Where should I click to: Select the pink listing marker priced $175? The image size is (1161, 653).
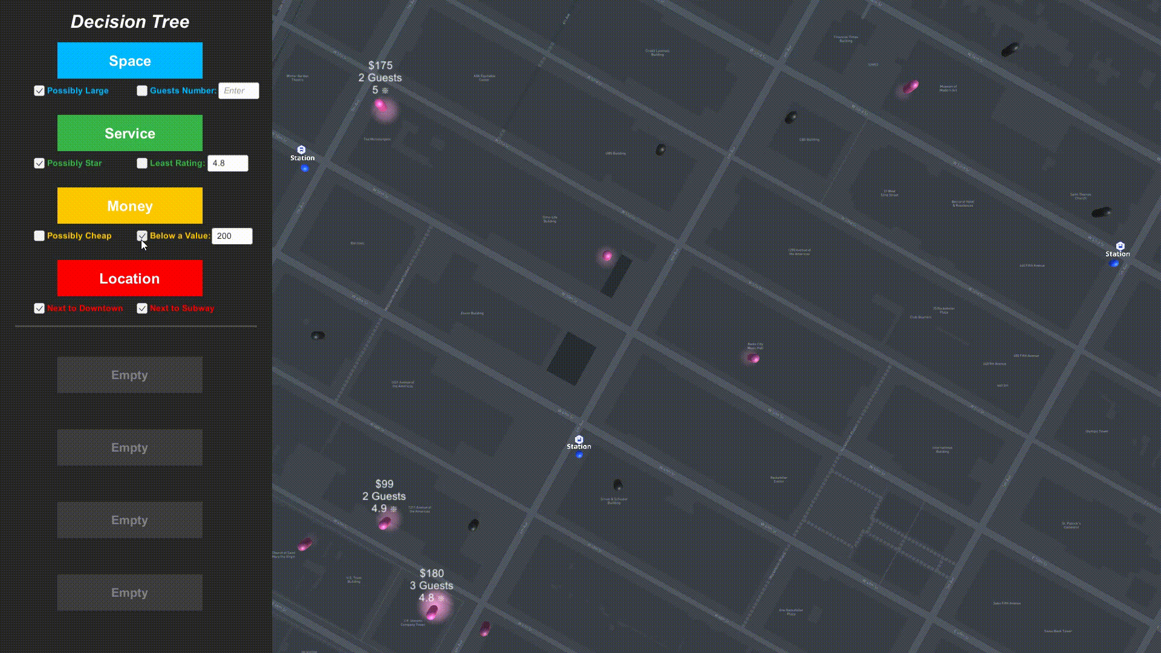click(380, 105)
